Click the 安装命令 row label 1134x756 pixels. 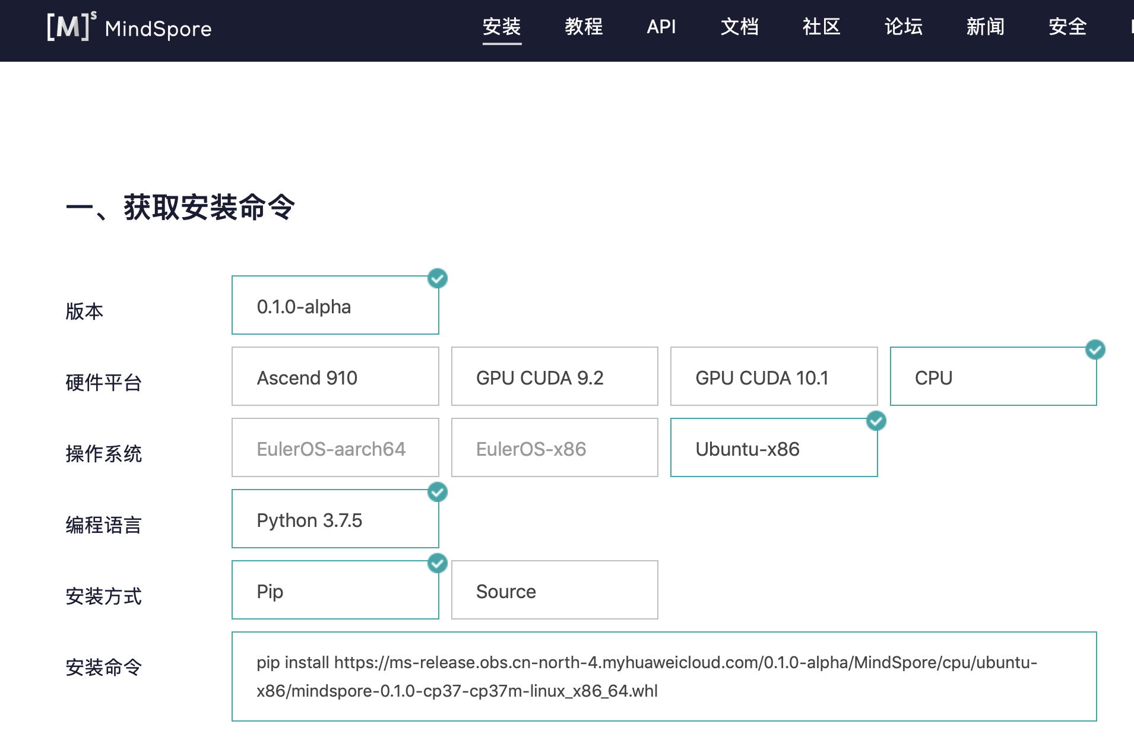click(x=104, y=667)
